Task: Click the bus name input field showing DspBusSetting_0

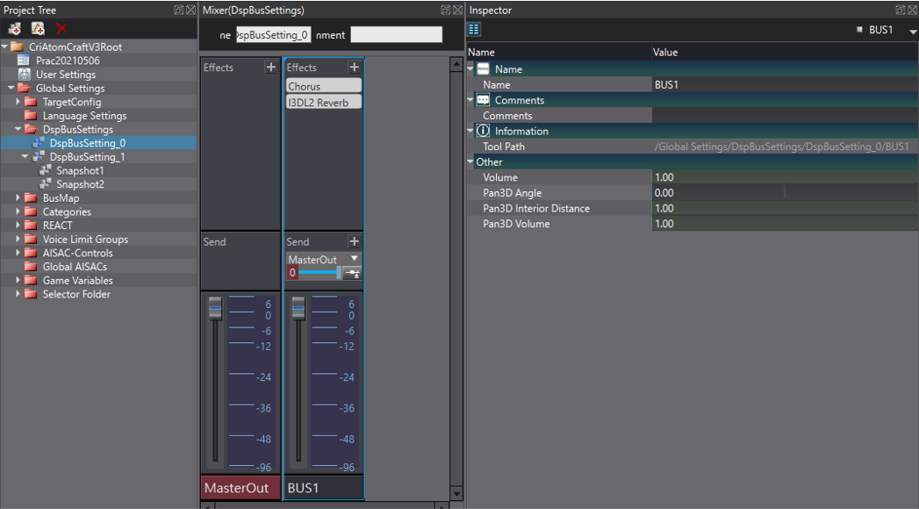Action: 274,34
